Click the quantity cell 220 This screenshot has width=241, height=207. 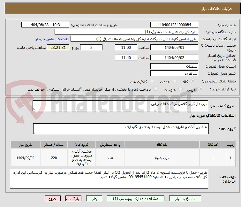pos(54,158)
